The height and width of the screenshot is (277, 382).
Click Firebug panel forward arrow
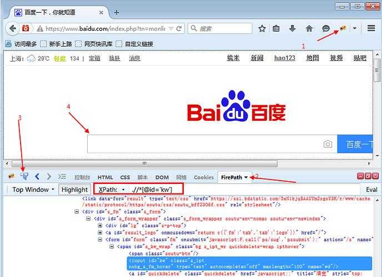pos(49,177)
